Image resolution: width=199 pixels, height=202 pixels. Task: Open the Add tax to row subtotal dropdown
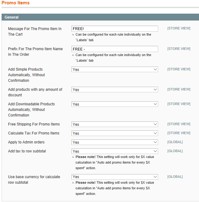coord(115,151)
